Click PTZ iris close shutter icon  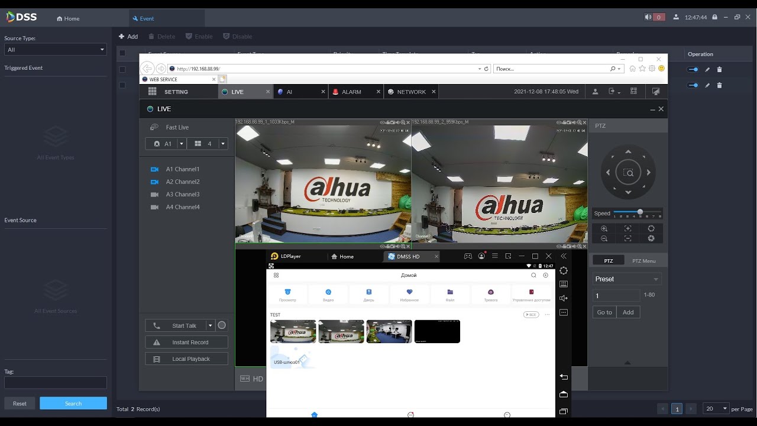[x=651, y=238]
